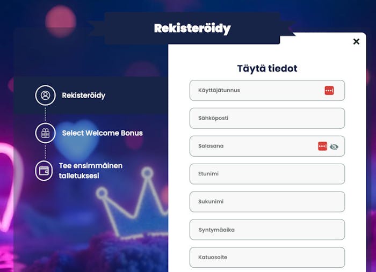Open the Select Welcome Bonus step
This screenshot has width=376, height=272.
pos(102,133)
